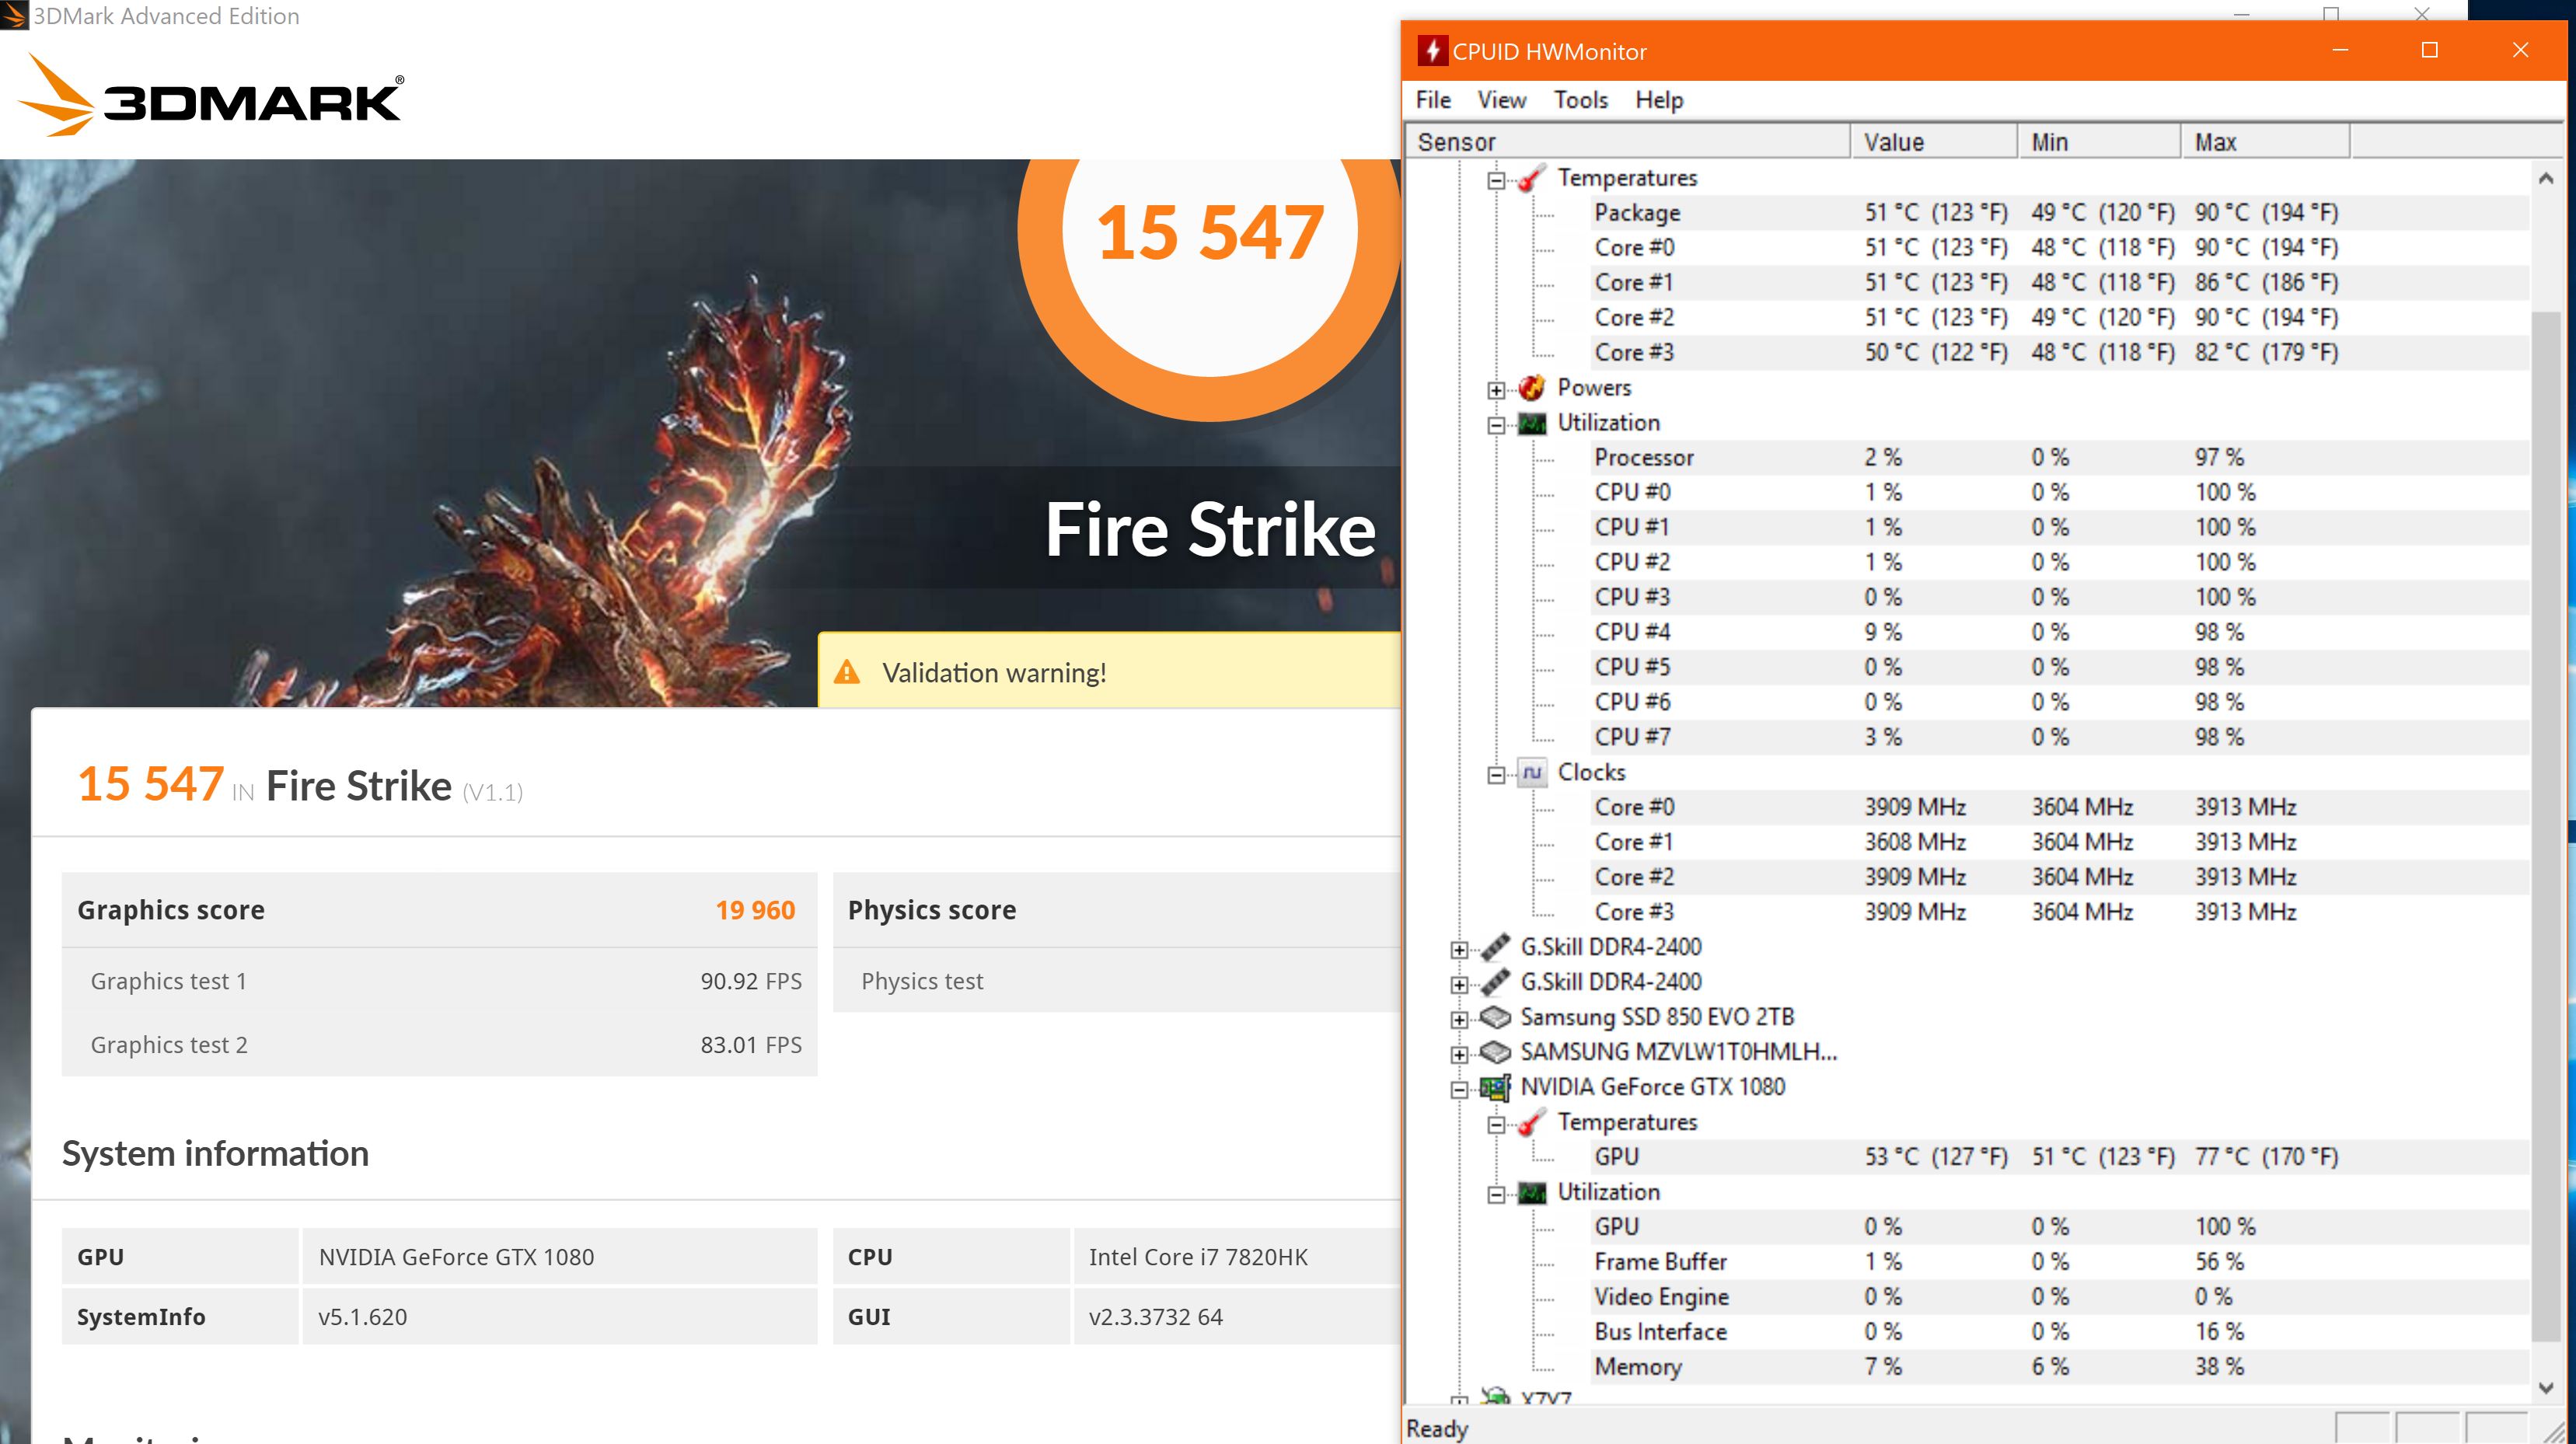Open the Help menu in HWMonitor
This screenshot has height=1444, width=2576.
pyautogui.click(x=1659, y=100)
